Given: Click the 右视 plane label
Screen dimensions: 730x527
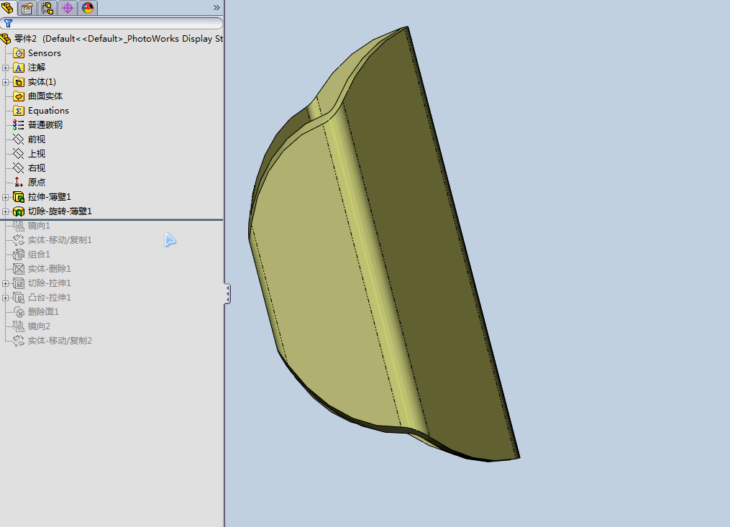Looking at the screenshot, I should coord(36,168).
